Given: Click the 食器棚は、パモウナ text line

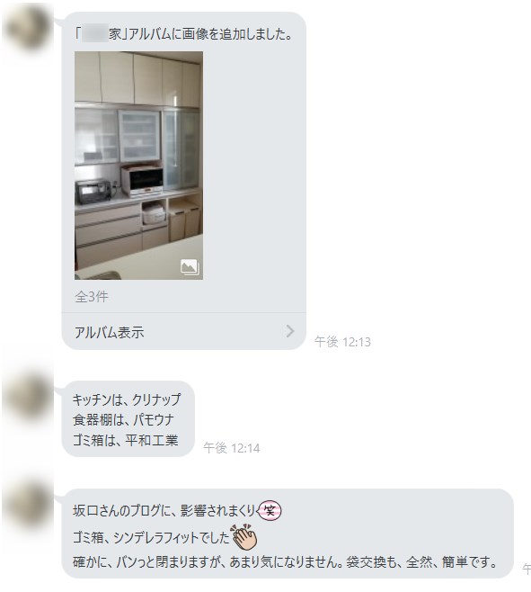Looking at the screenshot, I should tap(123, 420).
